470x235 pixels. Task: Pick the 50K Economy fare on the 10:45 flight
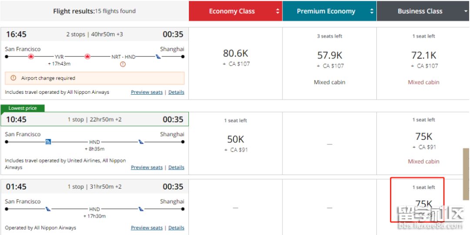point(235,139)
